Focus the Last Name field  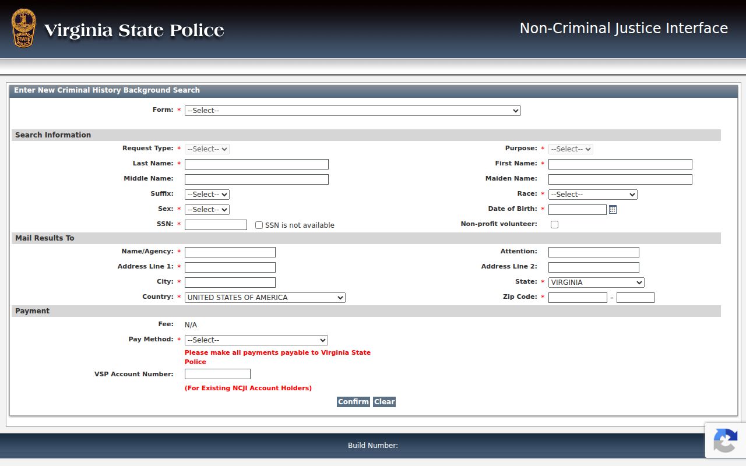click(x=256, y=164)
